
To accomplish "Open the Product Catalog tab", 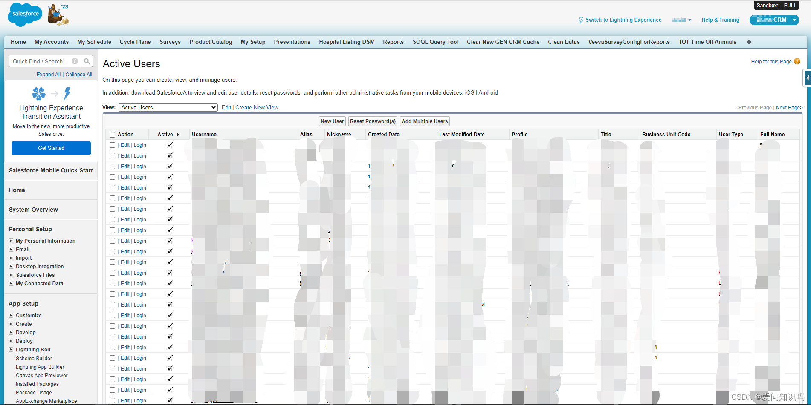I will point(211,42).
